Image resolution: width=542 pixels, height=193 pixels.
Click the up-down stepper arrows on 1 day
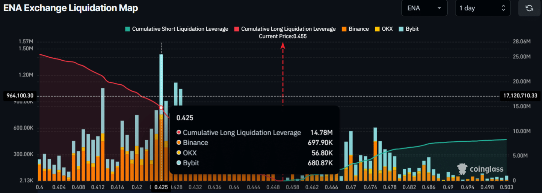503,8
